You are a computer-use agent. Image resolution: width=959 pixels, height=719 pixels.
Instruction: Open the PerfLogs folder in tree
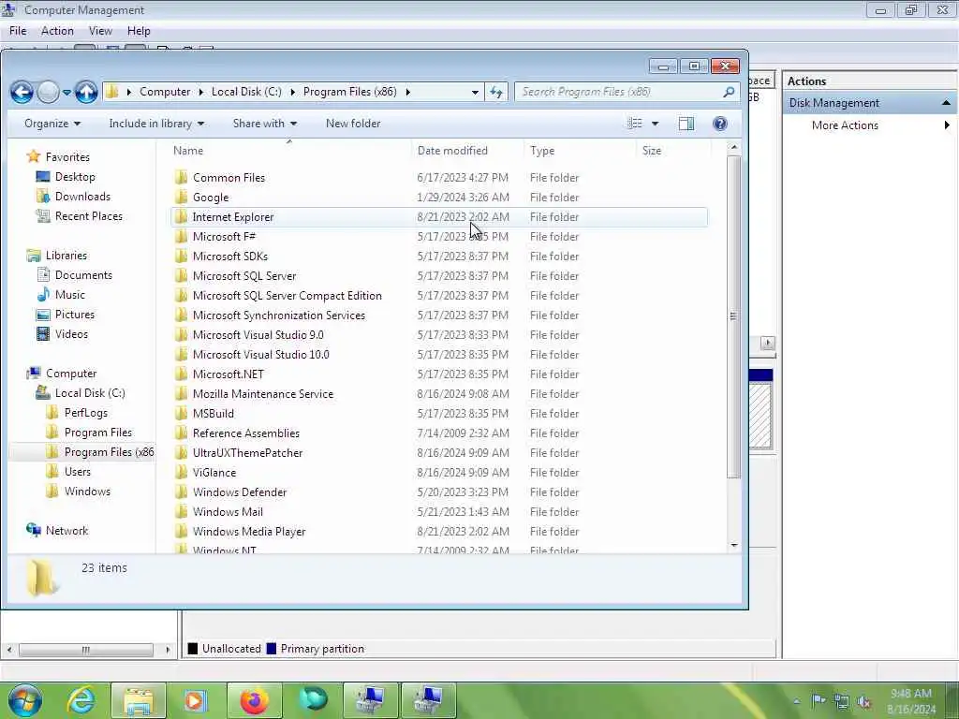[85, 413]
